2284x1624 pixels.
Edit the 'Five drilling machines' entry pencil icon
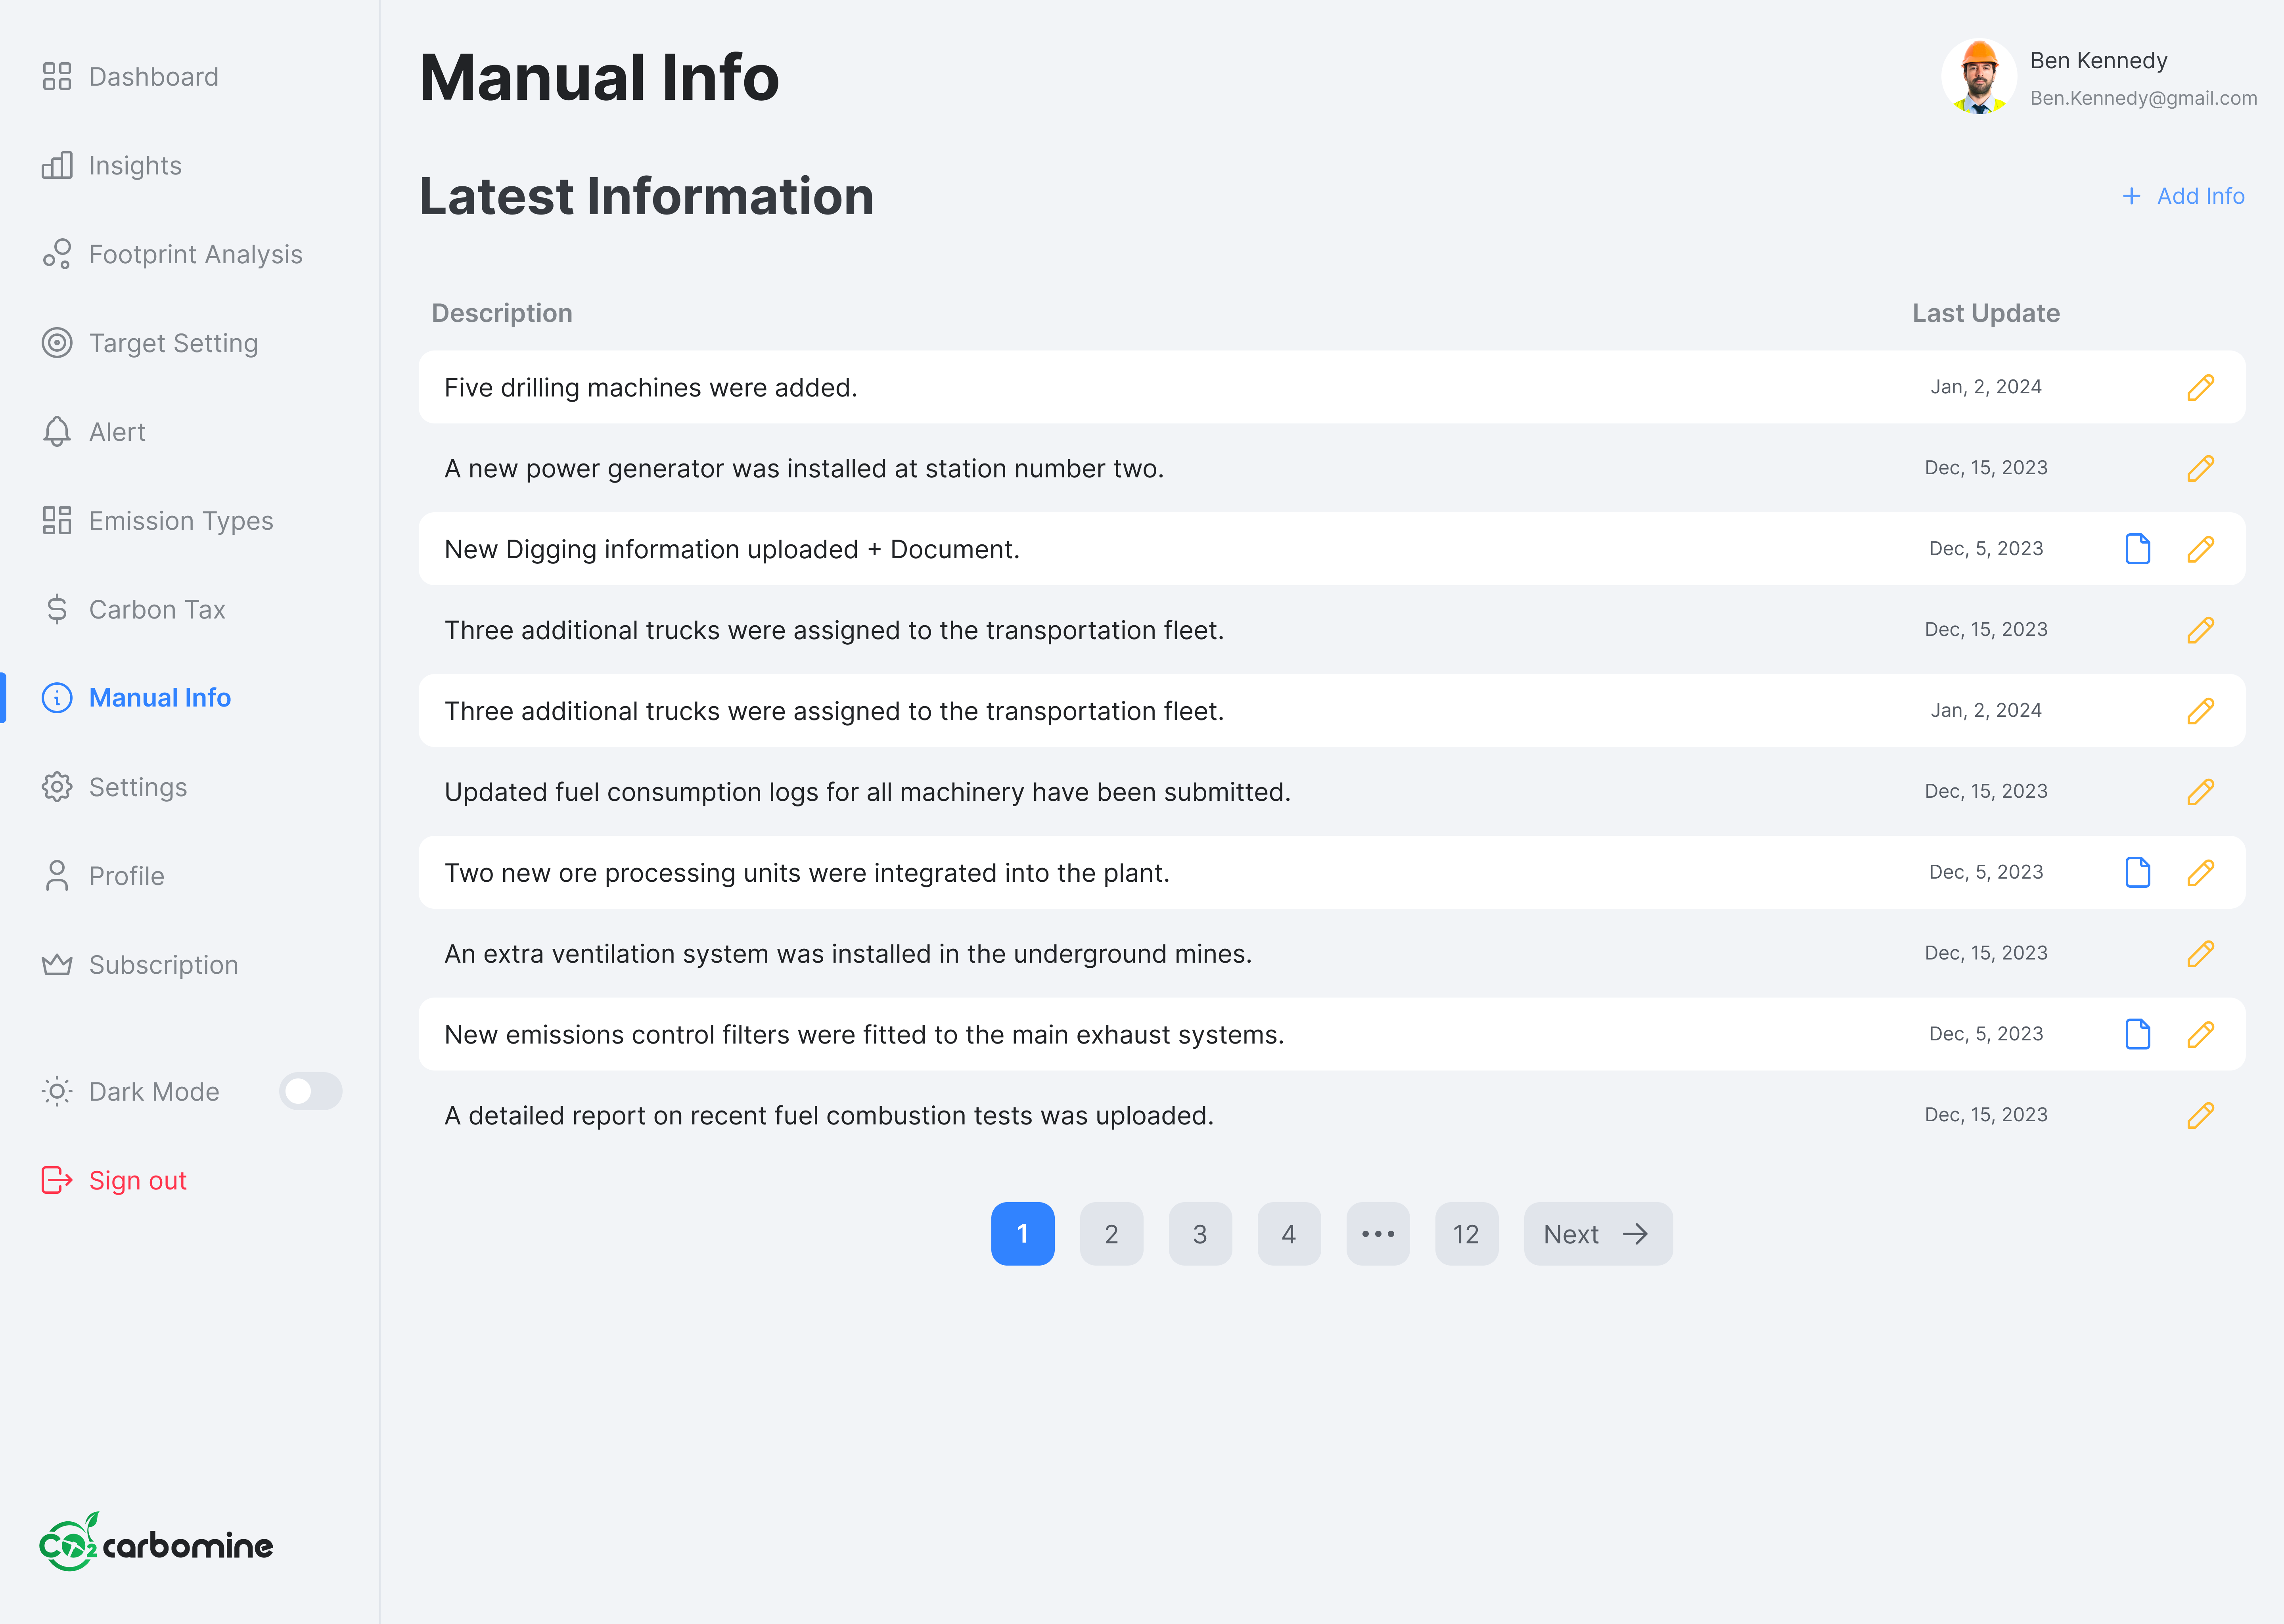pos(2200,387)
